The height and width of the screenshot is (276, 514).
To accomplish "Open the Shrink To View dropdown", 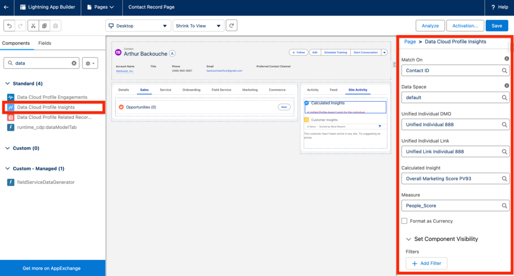I will pyautogui.click(x=198, y=26).
